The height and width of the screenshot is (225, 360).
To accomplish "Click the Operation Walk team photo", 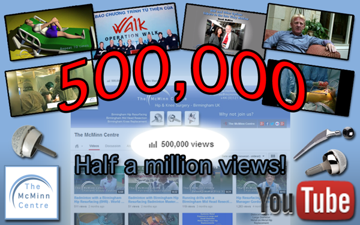I will pyautogui.click(x=136, y=30).
